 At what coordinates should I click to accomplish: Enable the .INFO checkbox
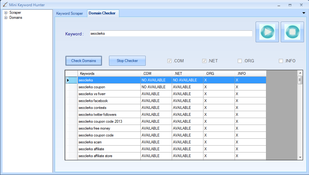281,61
